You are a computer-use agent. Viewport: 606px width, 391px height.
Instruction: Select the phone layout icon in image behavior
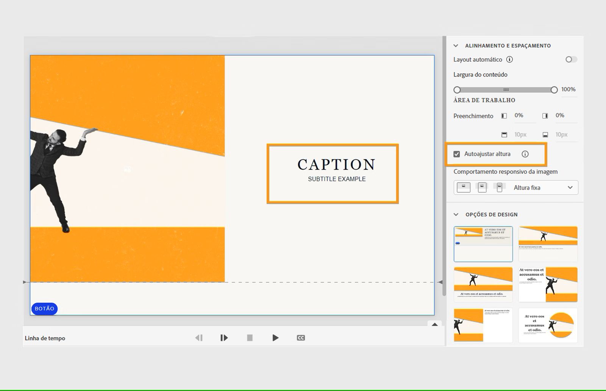click(x=500, y=187)
